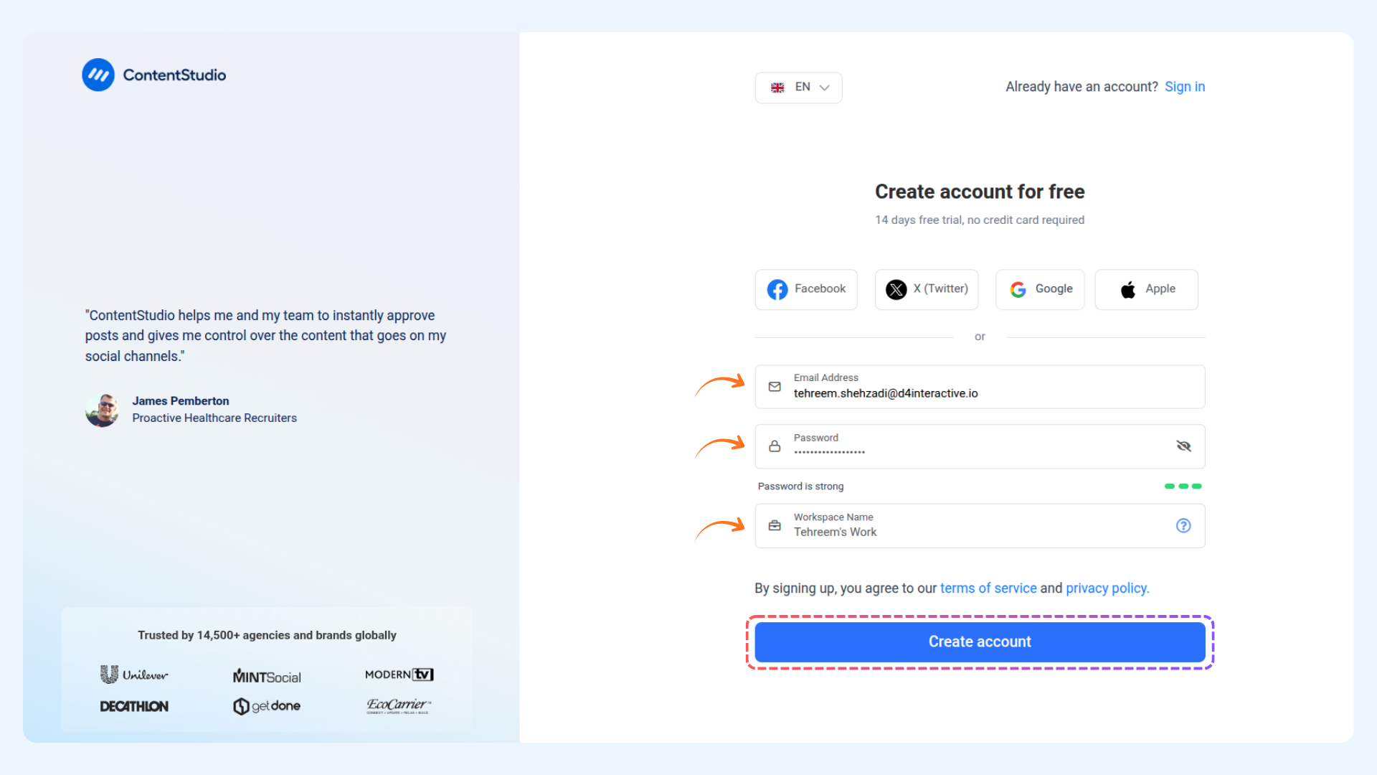1377x775 pixels.
Task: Click the Create account button
Action: (x=980, y=642)
